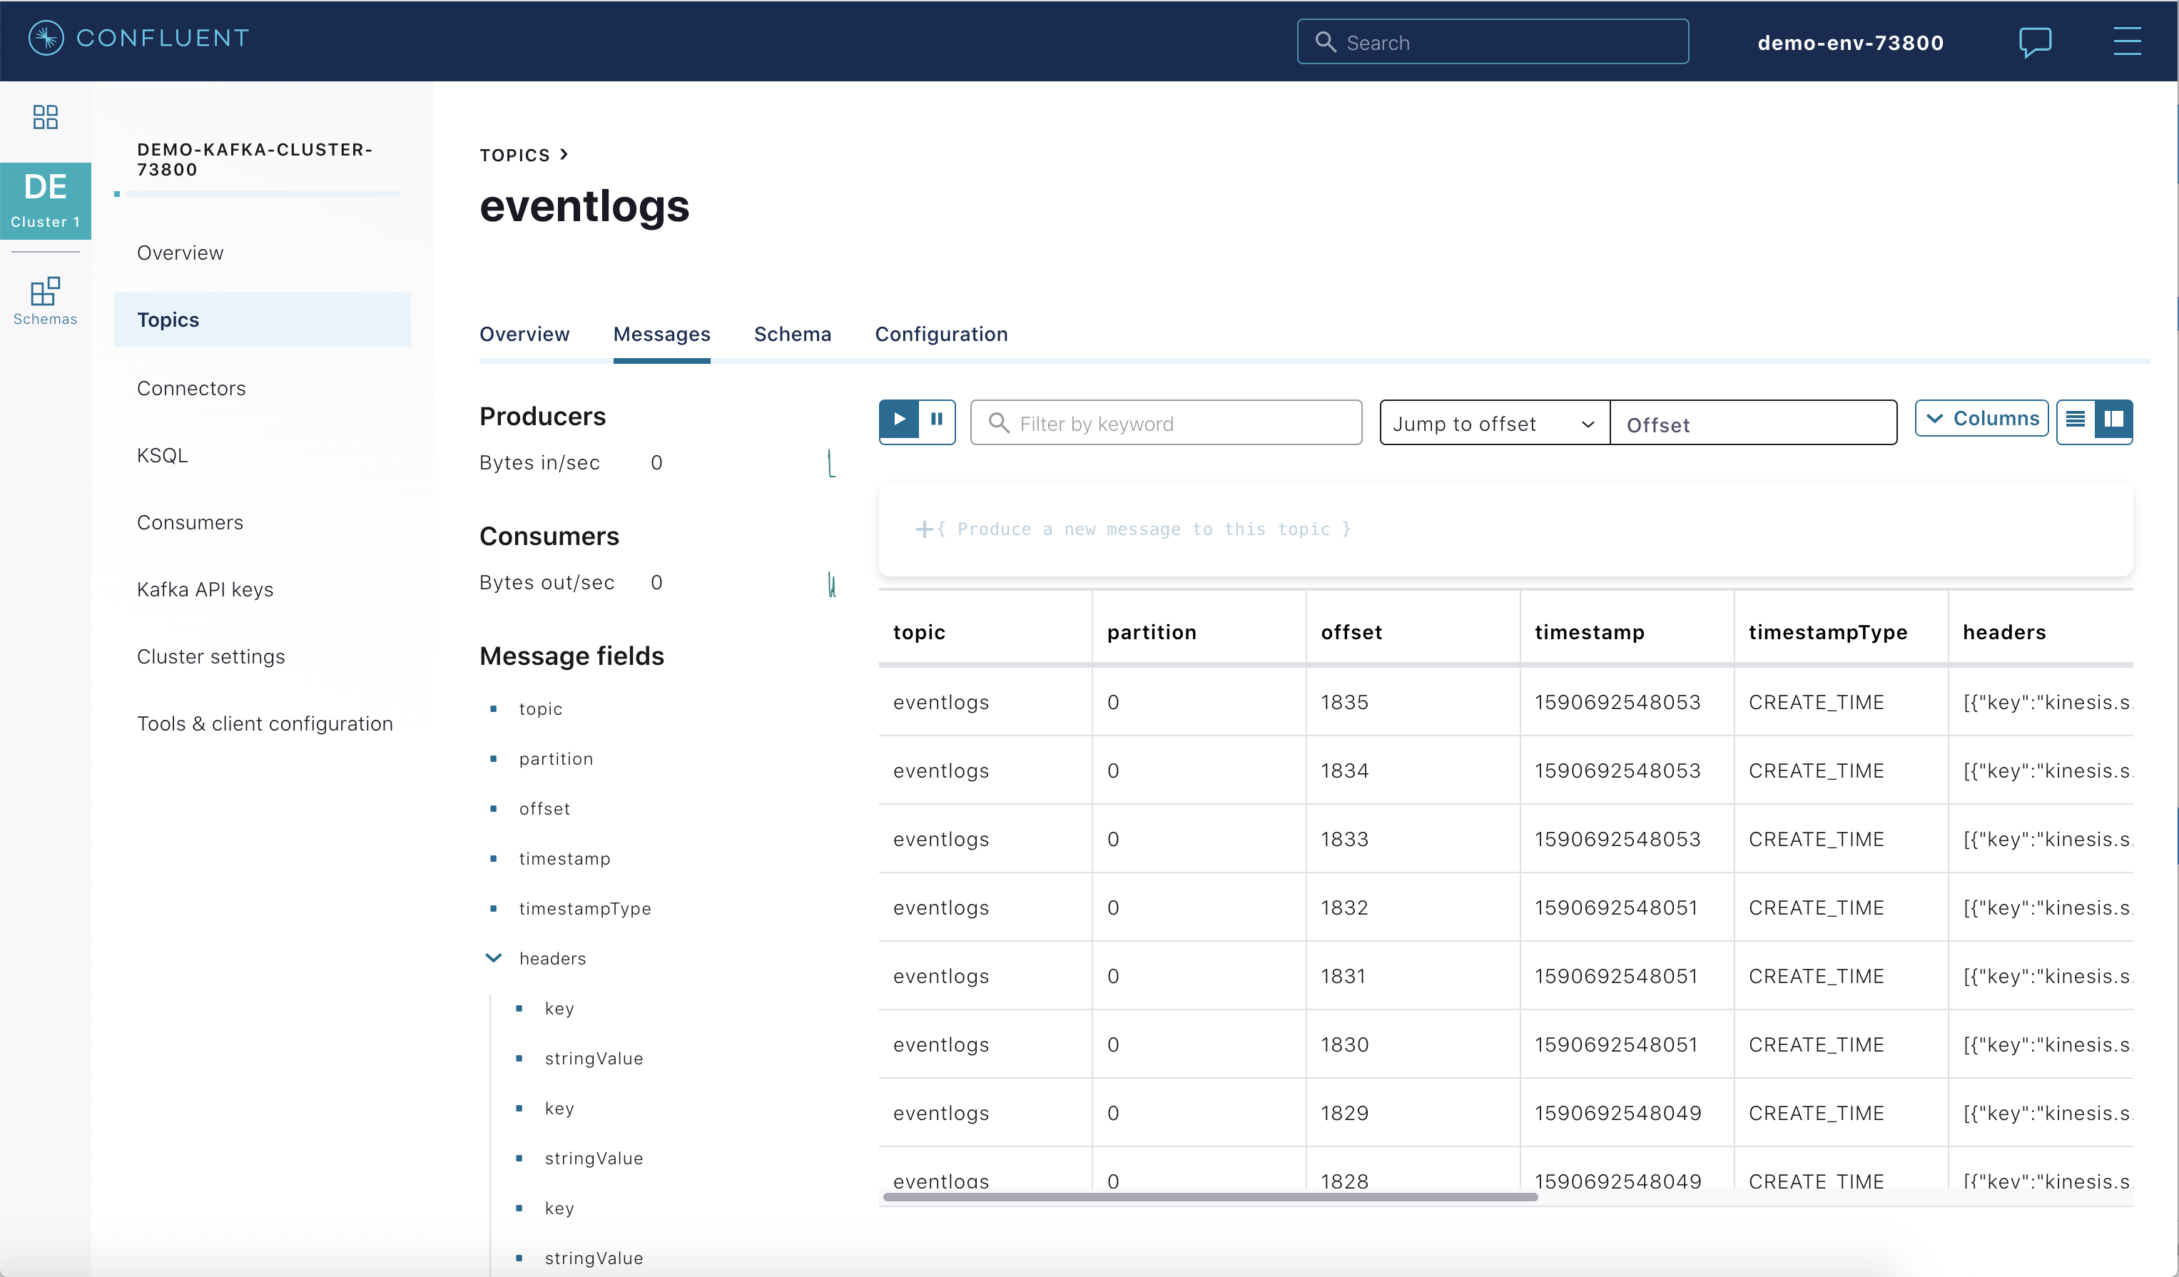The width and height of the screenshot is (2179, 1277).
Task: Select the DE Cluster 1 tile
Action: point(45,200)
